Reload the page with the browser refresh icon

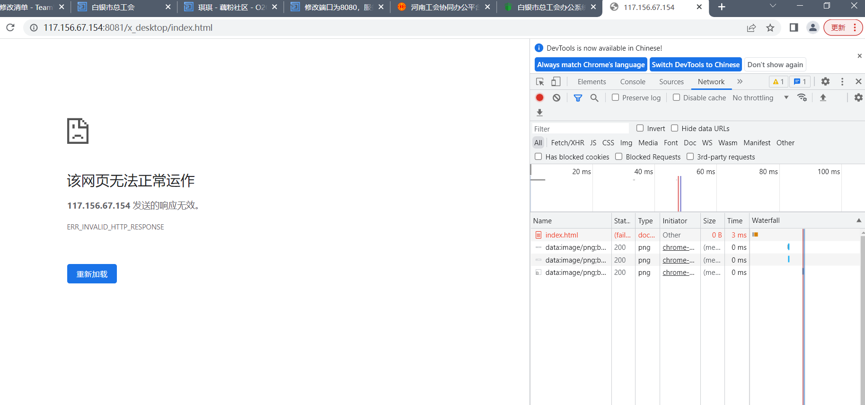tap(10, 28)
